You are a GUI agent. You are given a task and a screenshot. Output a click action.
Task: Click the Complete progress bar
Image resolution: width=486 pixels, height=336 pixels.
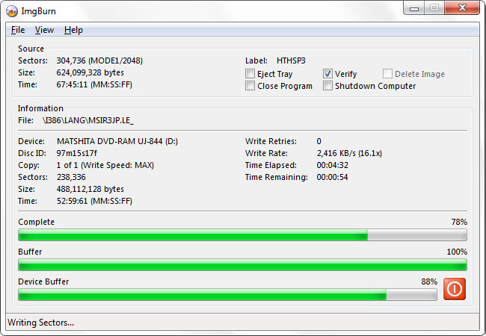[242, 235]
